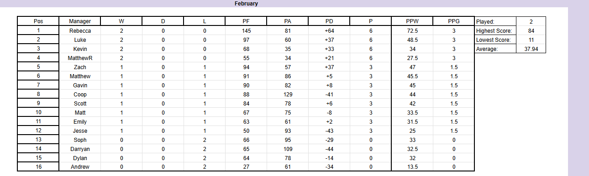The height and width of the screenshot is (176, 589).
Task: Select the PPG column header
Action: [x=454, y=21]
